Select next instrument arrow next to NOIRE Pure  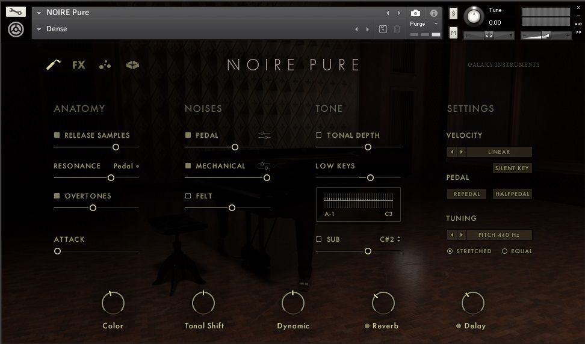[x=399, y=13]
